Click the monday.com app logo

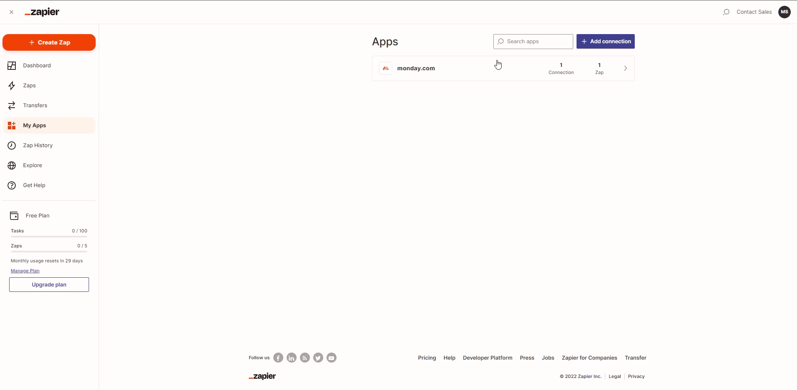coord(386,68)
